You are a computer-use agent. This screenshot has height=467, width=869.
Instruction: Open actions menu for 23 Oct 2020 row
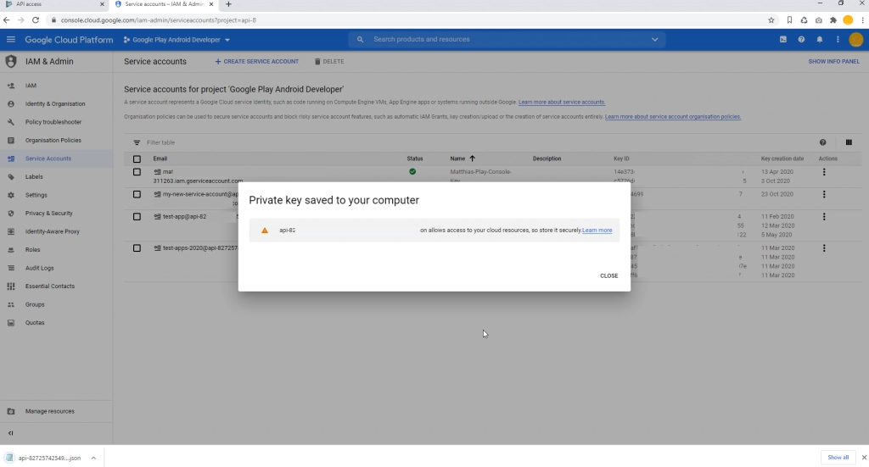pos(824,194)
